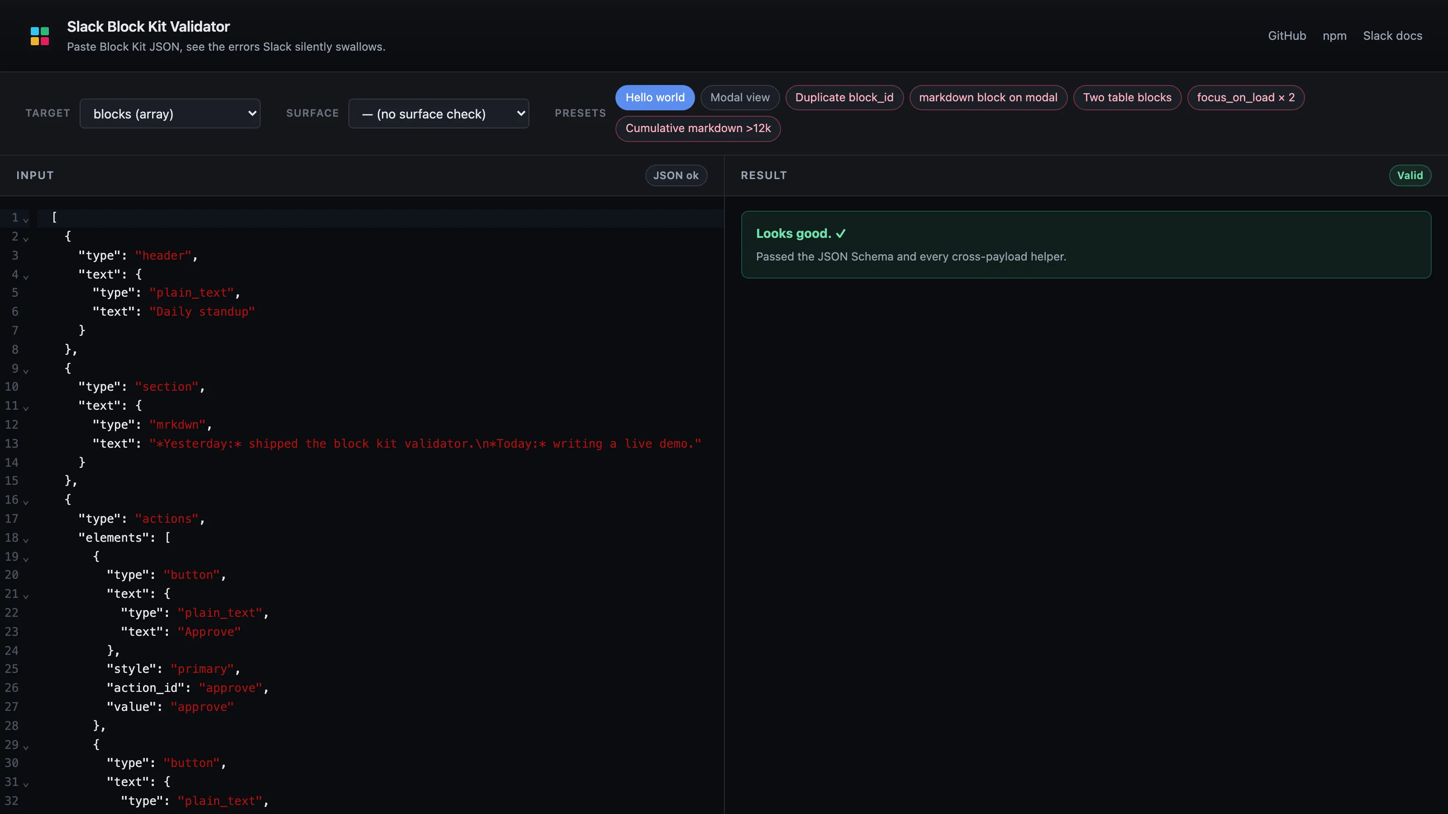This screenshot has height=814, width=1448.
Task: Open the GitHub link
Action: point(1286,36)
